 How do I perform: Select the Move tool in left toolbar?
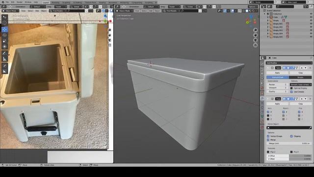coord(4,29)
